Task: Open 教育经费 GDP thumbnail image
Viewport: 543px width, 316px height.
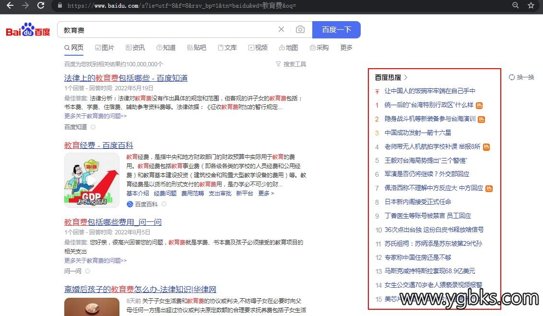Action: pos(92,180)
